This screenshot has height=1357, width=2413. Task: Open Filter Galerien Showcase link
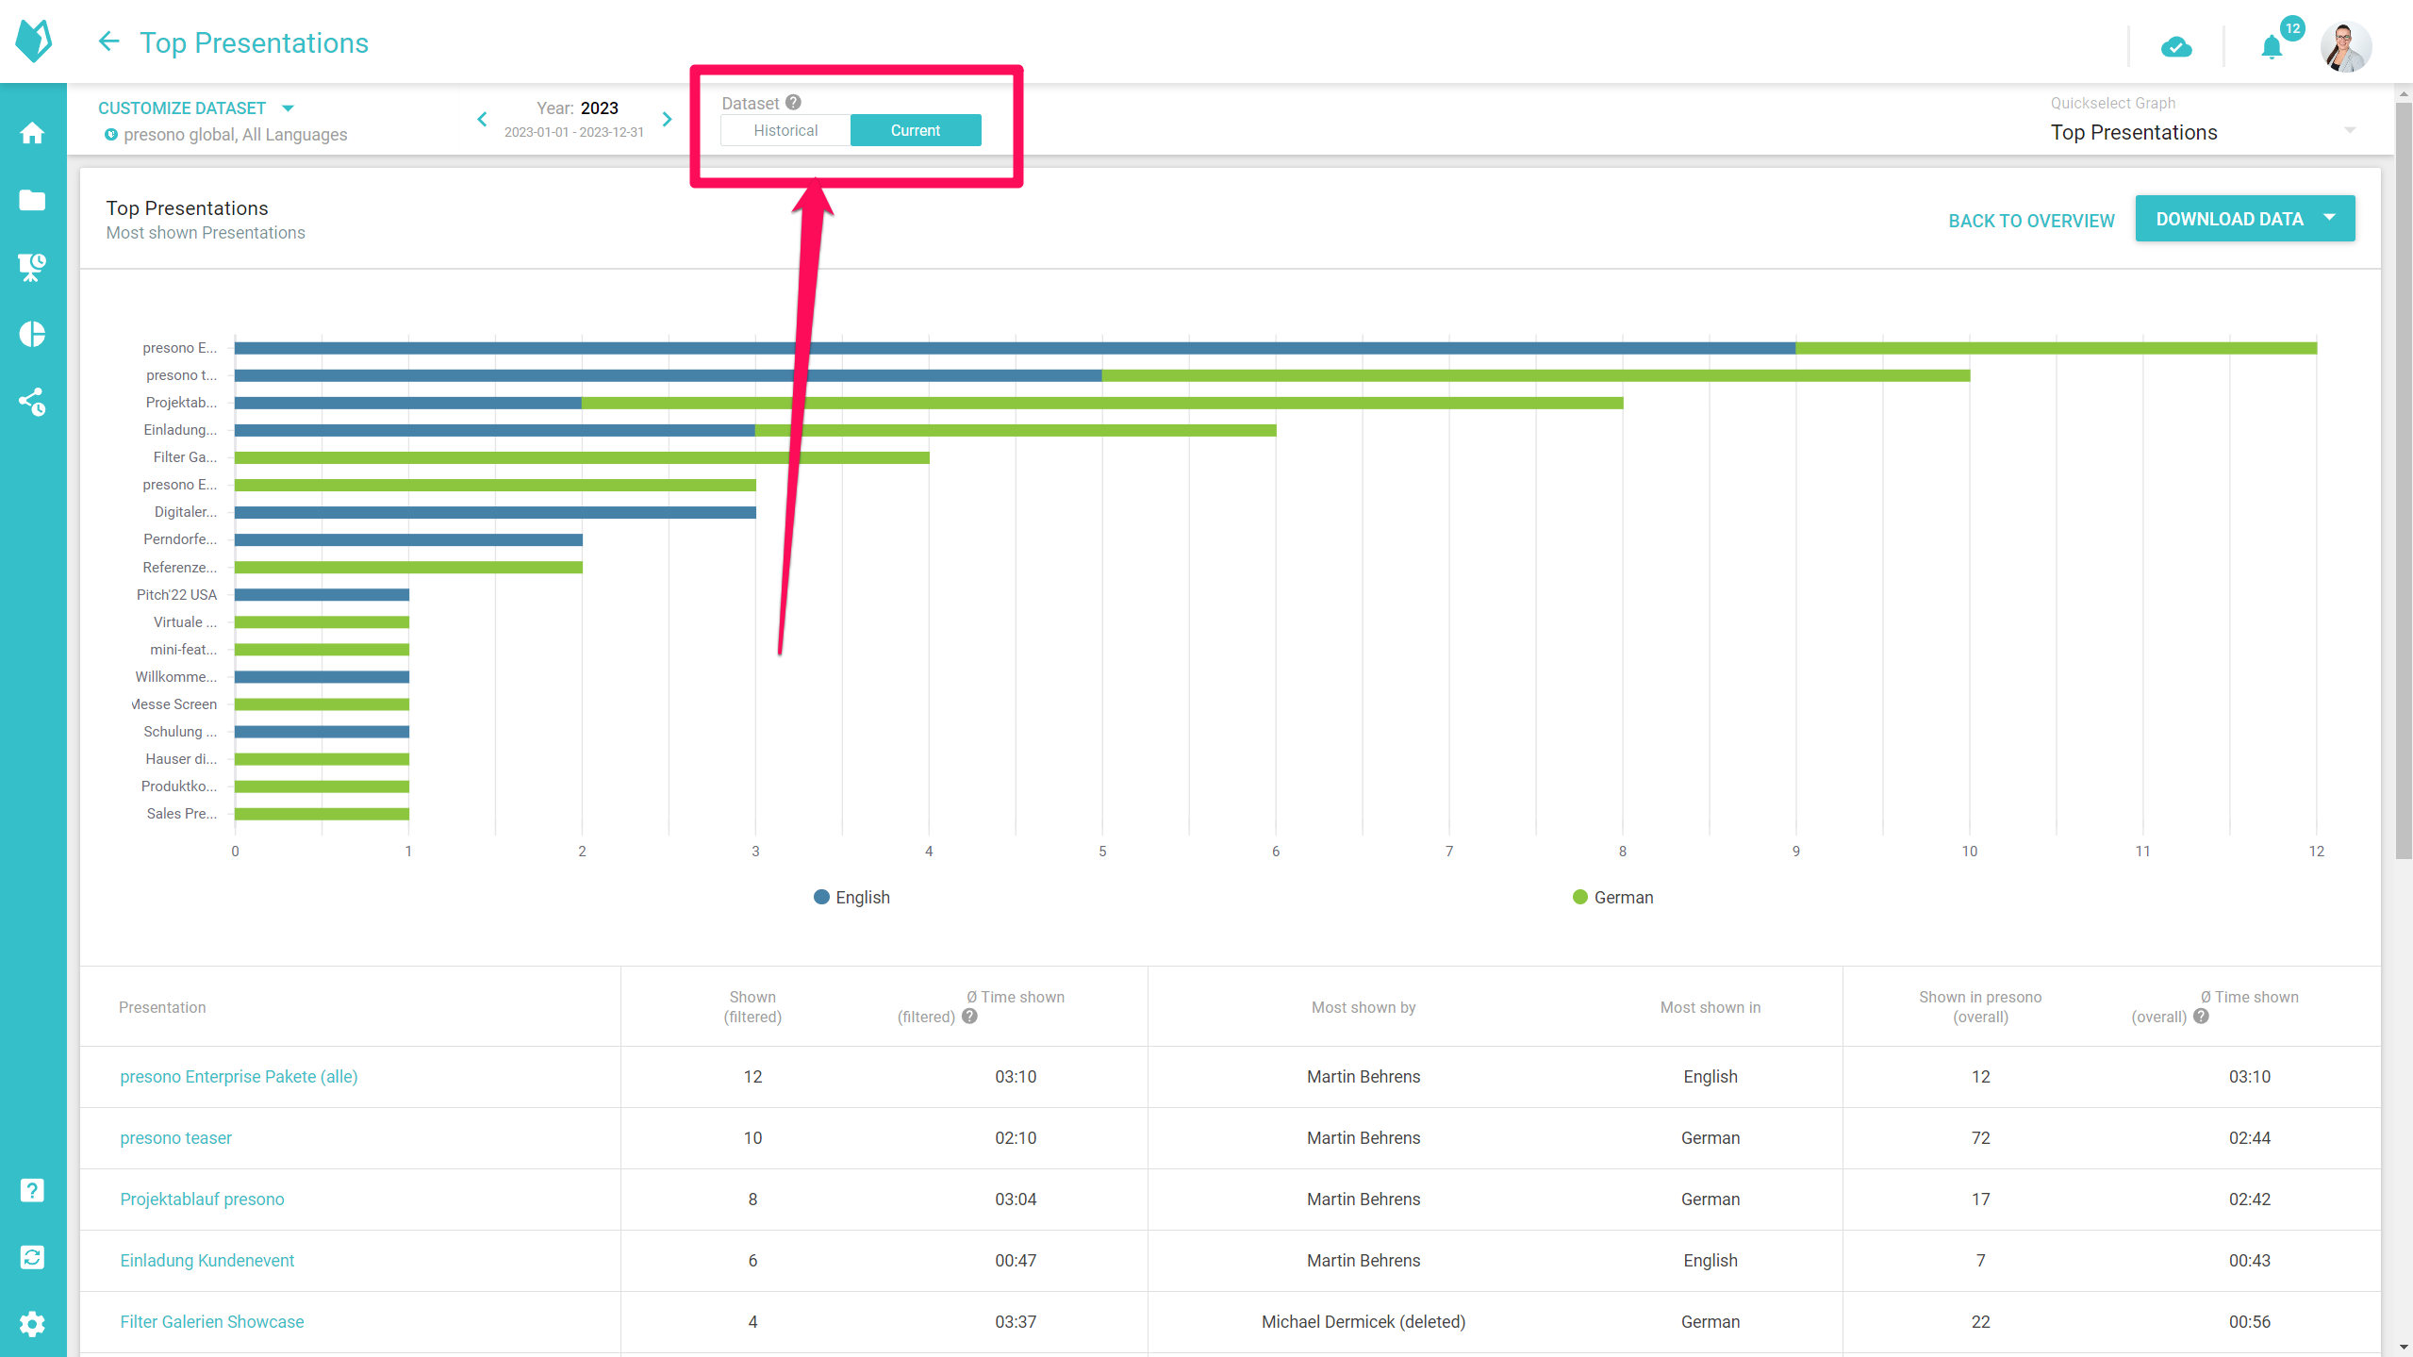[212, 1322]
